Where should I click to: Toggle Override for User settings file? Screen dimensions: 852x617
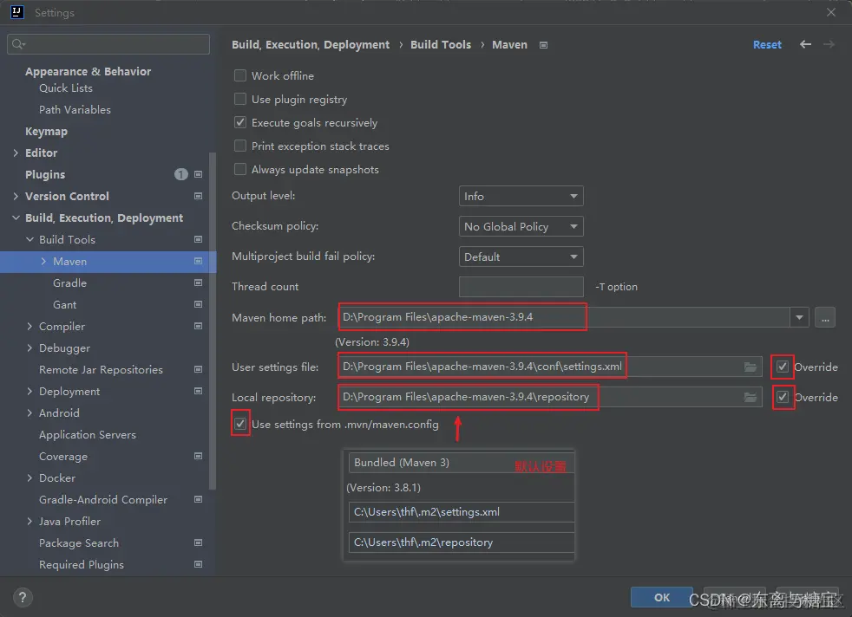pos(783,367)
